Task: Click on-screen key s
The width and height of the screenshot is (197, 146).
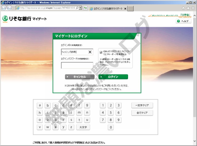Action: pos(71,120)
